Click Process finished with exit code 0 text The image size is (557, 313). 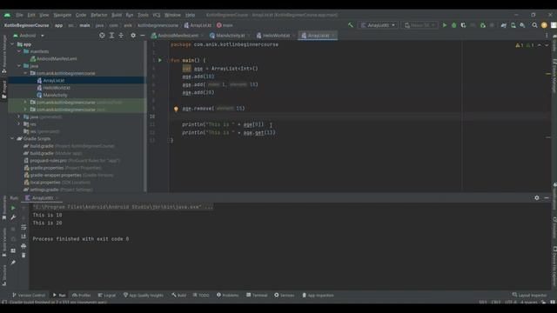(x=81, y=239)
